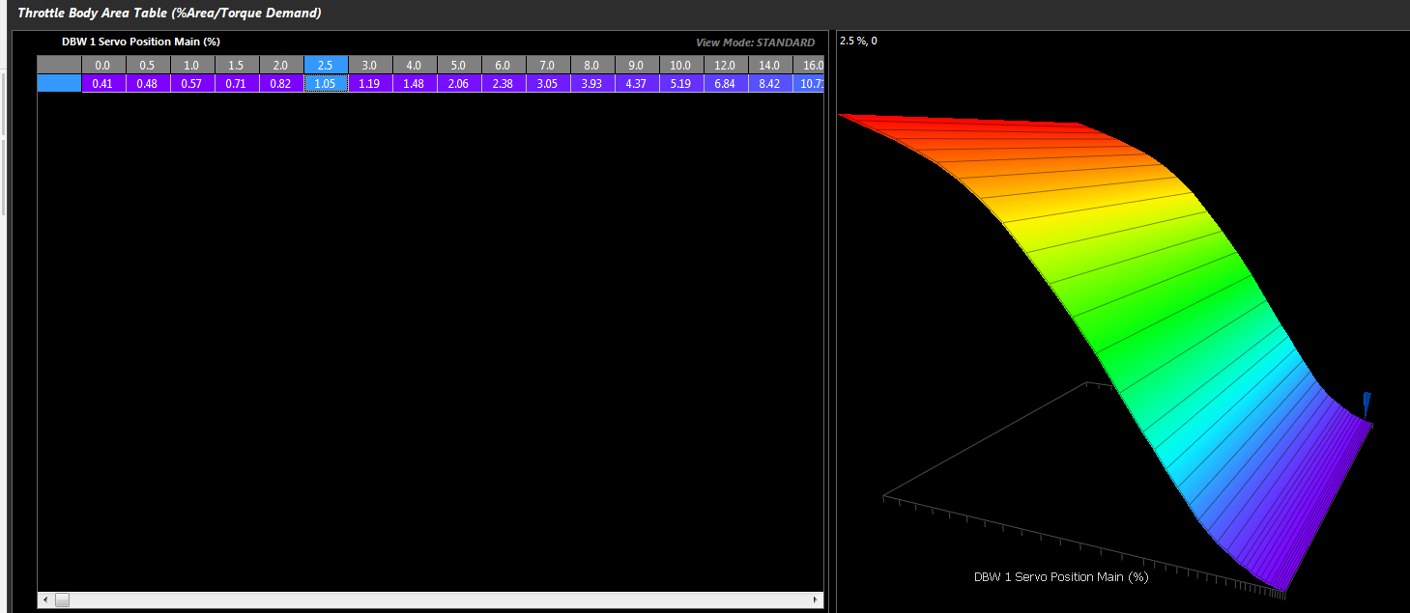
Task: Select the cell with value 8.42
Action: click(770, 84)
